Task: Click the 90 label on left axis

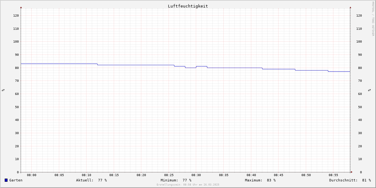Action: 17,55
